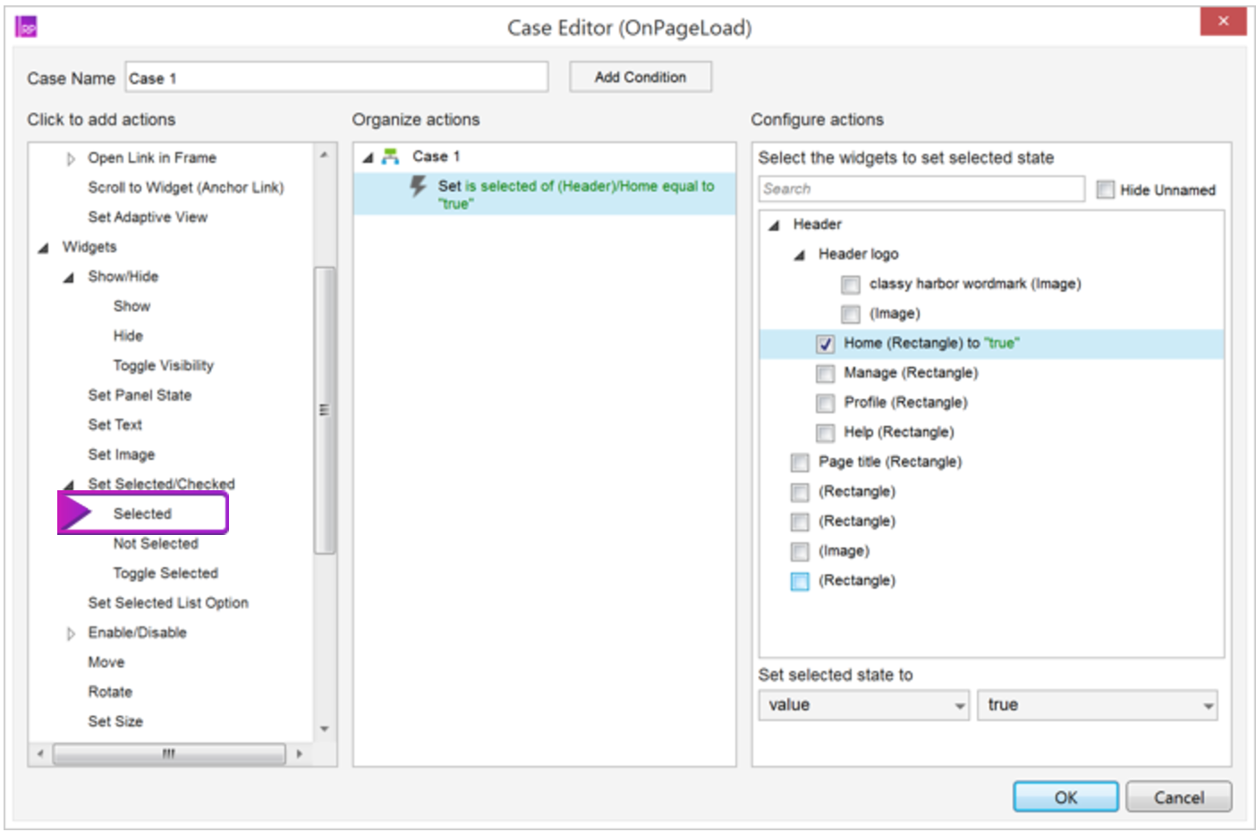The width and height of the screenshot is (1256, 832).
Task: Choose the Selected action
Action: point(142,514)
